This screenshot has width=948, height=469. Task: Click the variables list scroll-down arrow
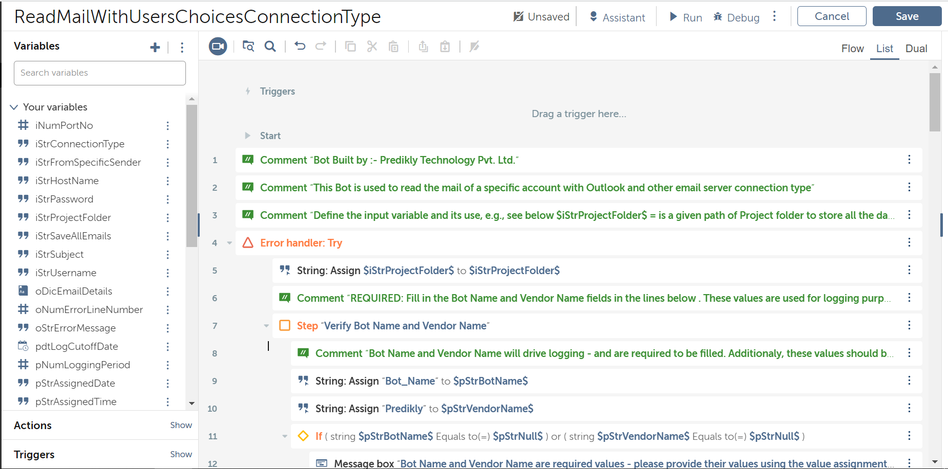(192, 404)
